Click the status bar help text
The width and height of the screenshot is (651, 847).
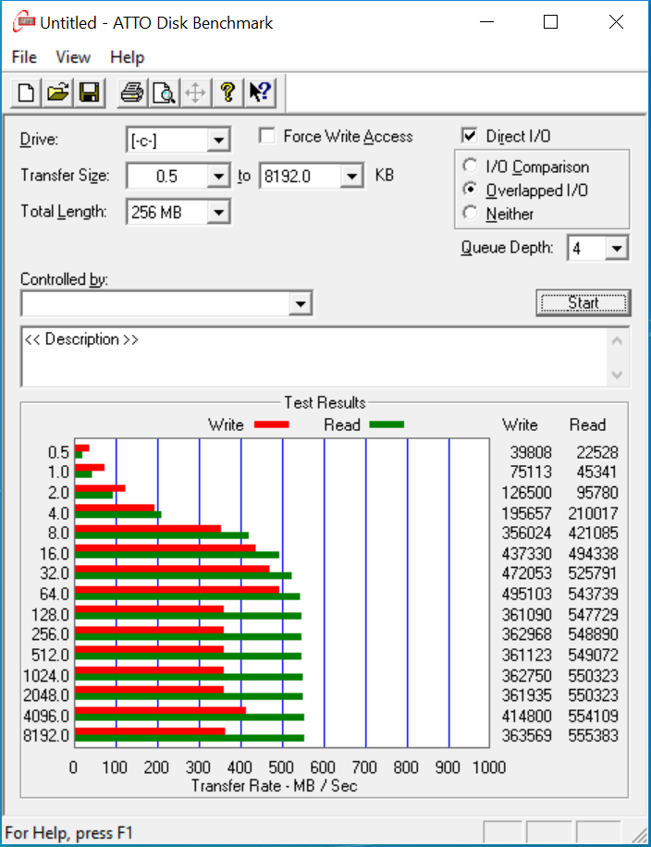pos(68,832)
